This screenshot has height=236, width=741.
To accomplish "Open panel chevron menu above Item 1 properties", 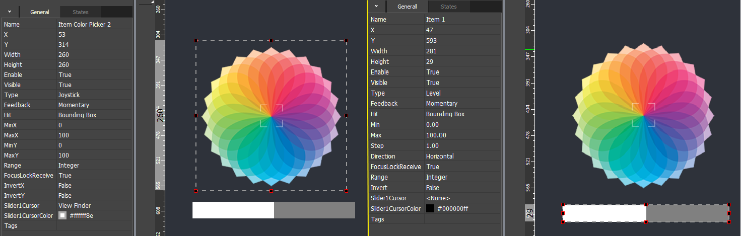I will (376, 6).
